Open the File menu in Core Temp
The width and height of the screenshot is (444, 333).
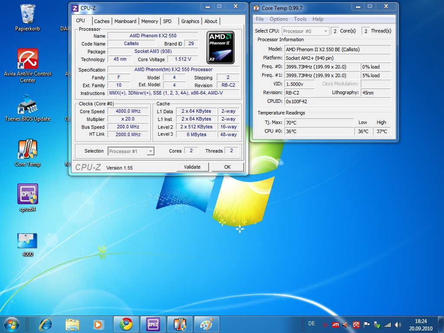260,19
